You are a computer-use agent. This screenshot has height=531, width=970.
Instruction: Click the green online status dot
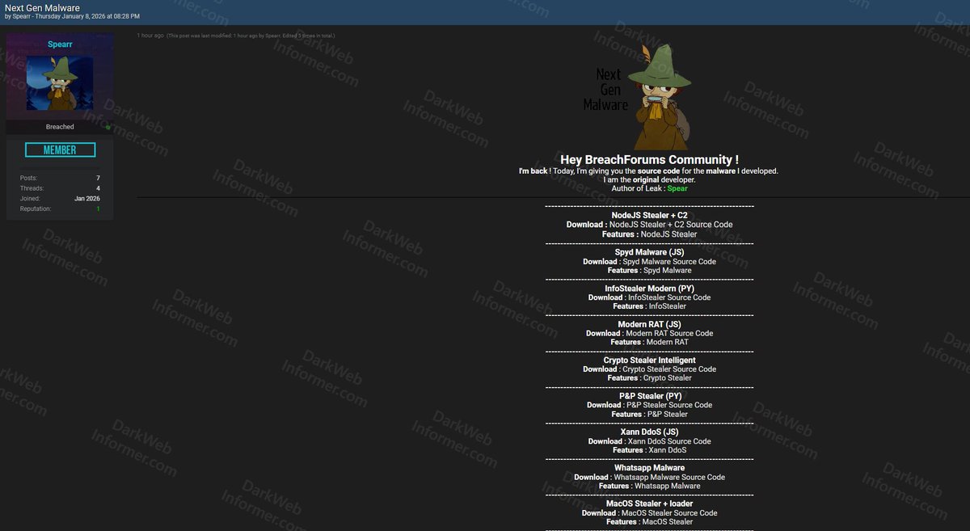108,127
